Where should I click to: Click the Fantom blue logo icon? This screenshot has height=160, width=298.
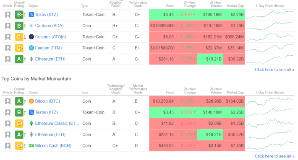[x=31, y=48]
